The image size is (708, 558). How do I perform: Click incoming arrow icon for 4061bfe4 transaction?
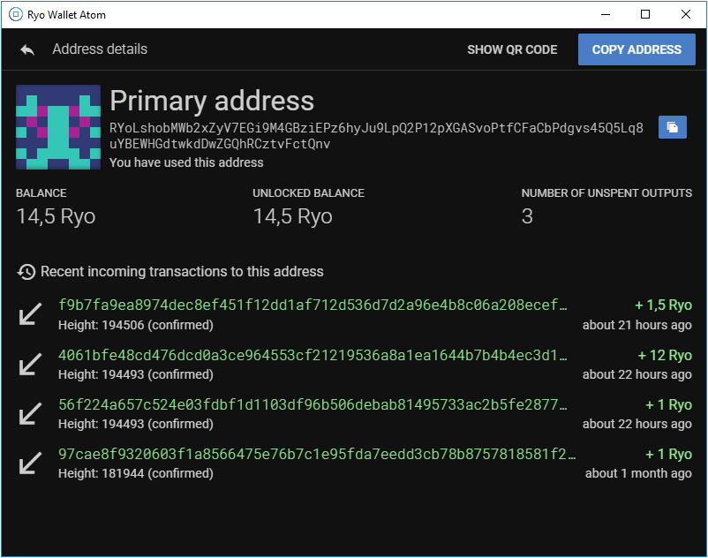coord(30,364)
